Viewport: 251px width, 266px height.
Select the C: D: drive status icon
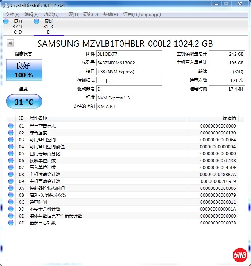coord(6,21)
